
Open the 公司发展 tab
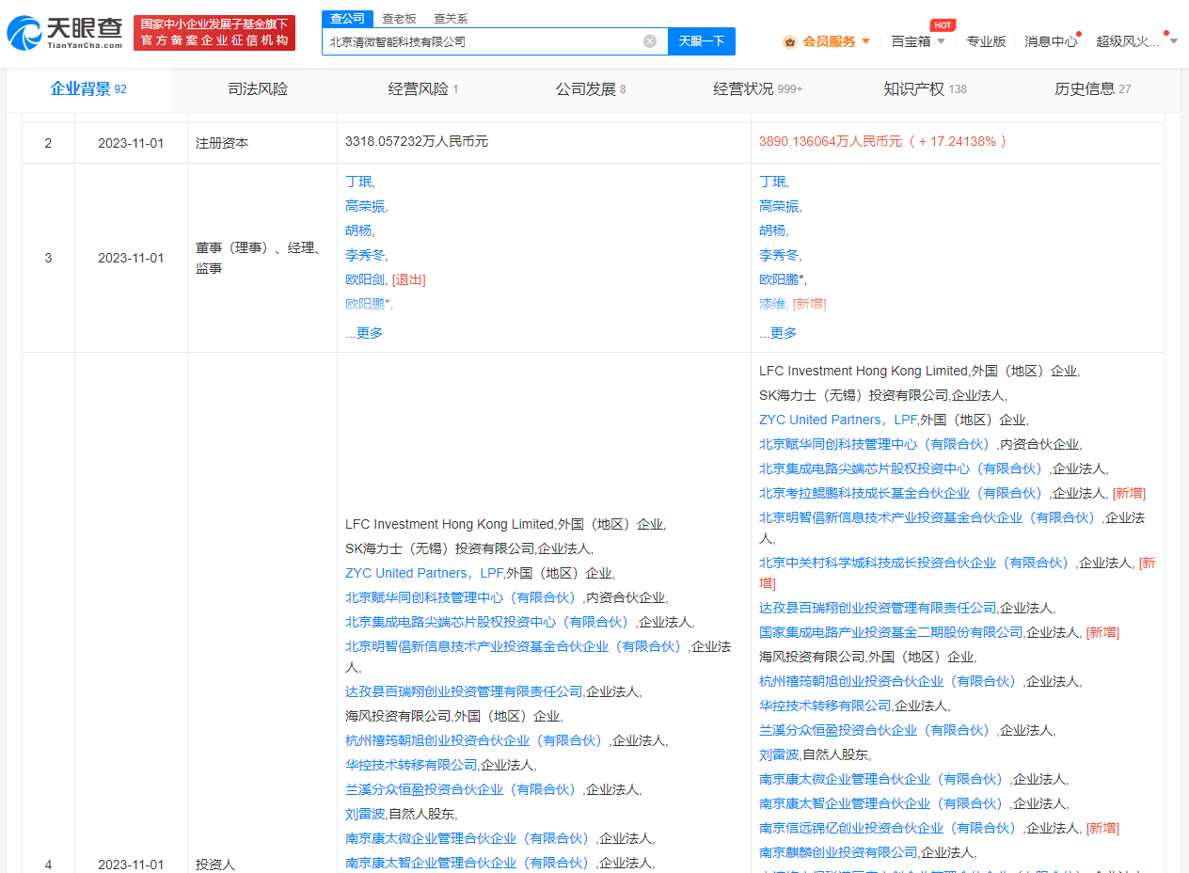(590, 89)
